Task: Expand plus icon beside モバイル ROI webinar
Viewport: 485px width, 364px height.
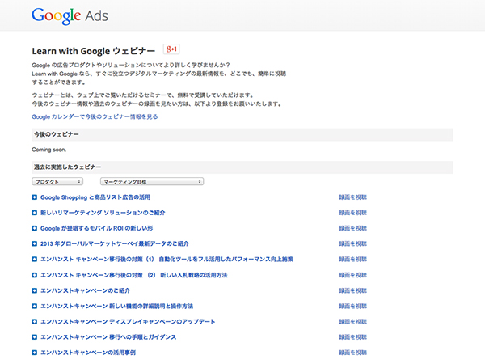Action: [x=34, y=228]
